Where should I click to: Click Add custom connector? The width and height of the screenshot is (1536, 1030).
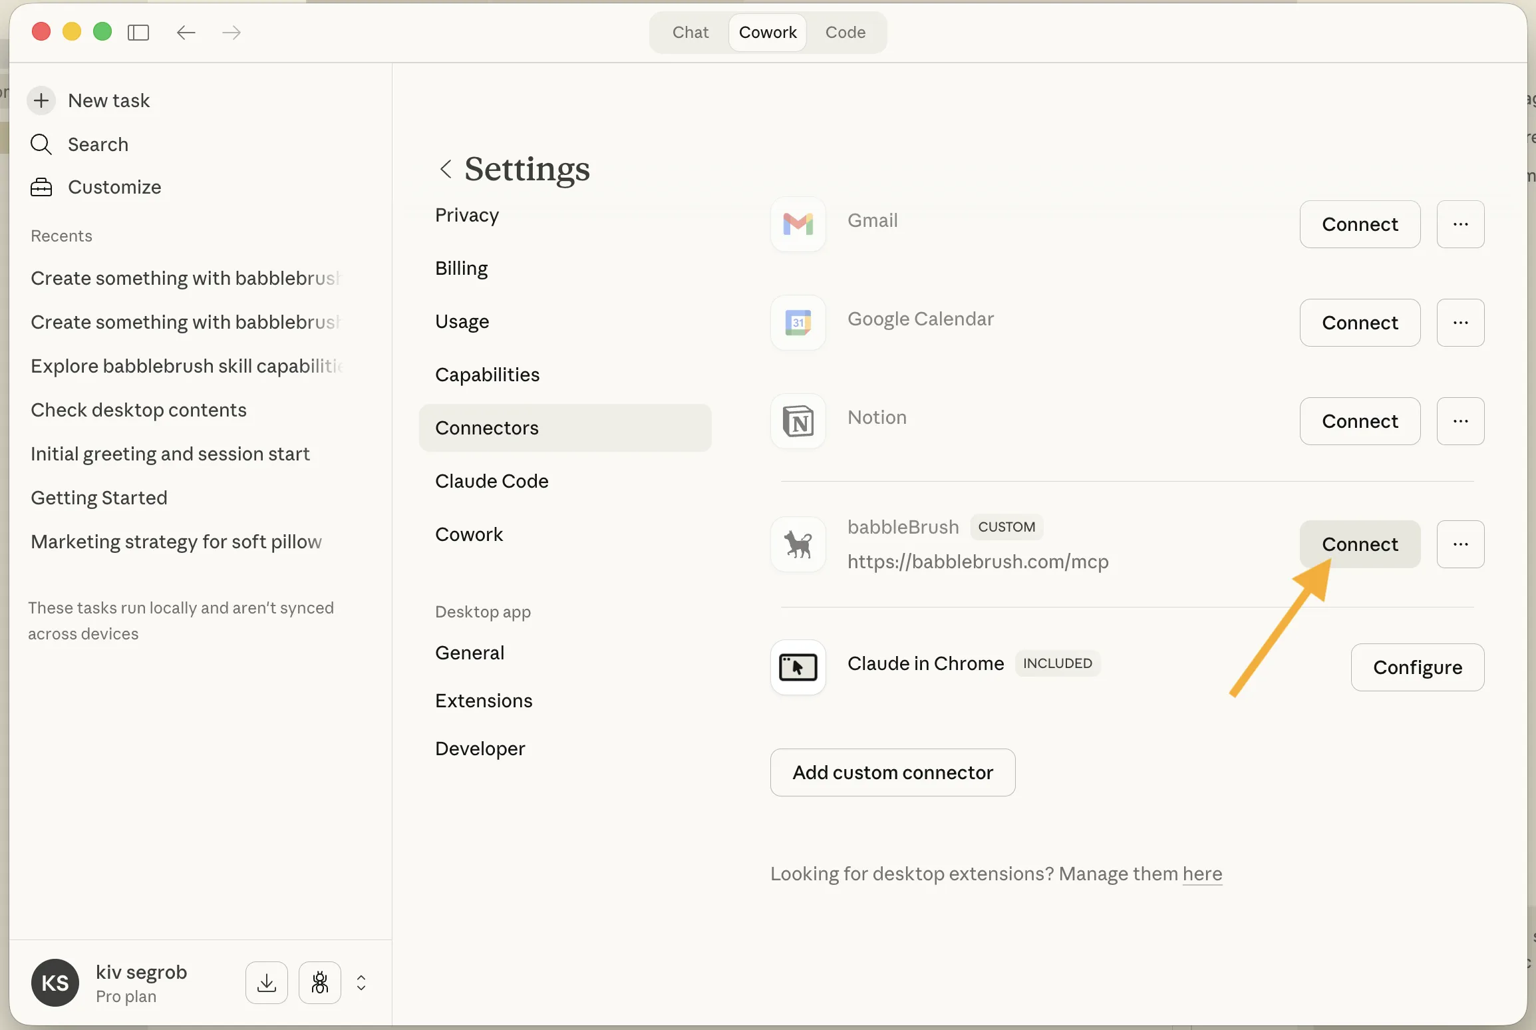892,772
